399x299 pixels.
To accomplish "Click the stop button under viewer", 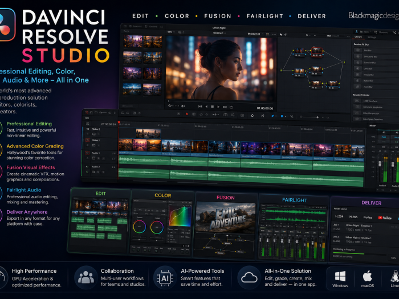I will [213, 107].
